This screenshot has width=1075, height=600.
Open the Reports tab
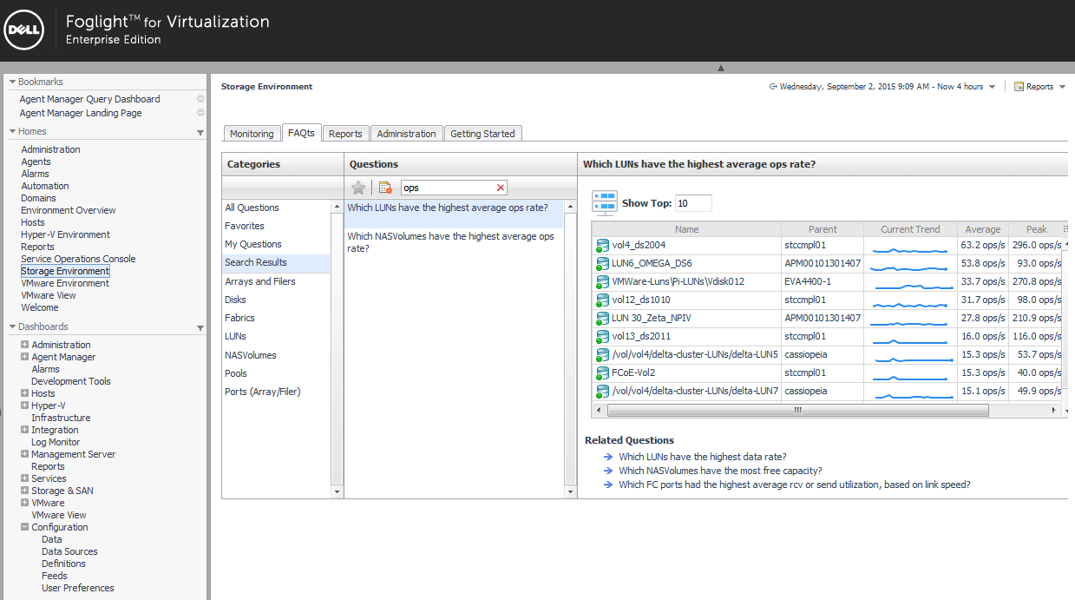(345, 134)
